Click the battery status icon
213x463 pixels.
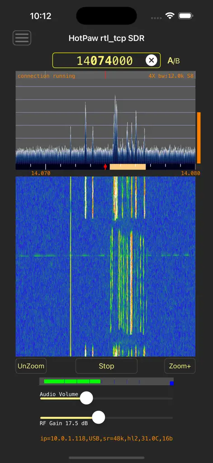point(186,16)
